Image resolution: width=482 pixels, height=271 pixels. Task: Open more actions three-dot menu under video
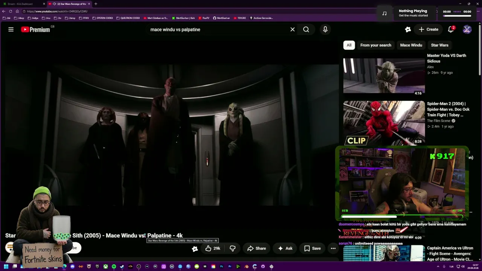point(333,248)
